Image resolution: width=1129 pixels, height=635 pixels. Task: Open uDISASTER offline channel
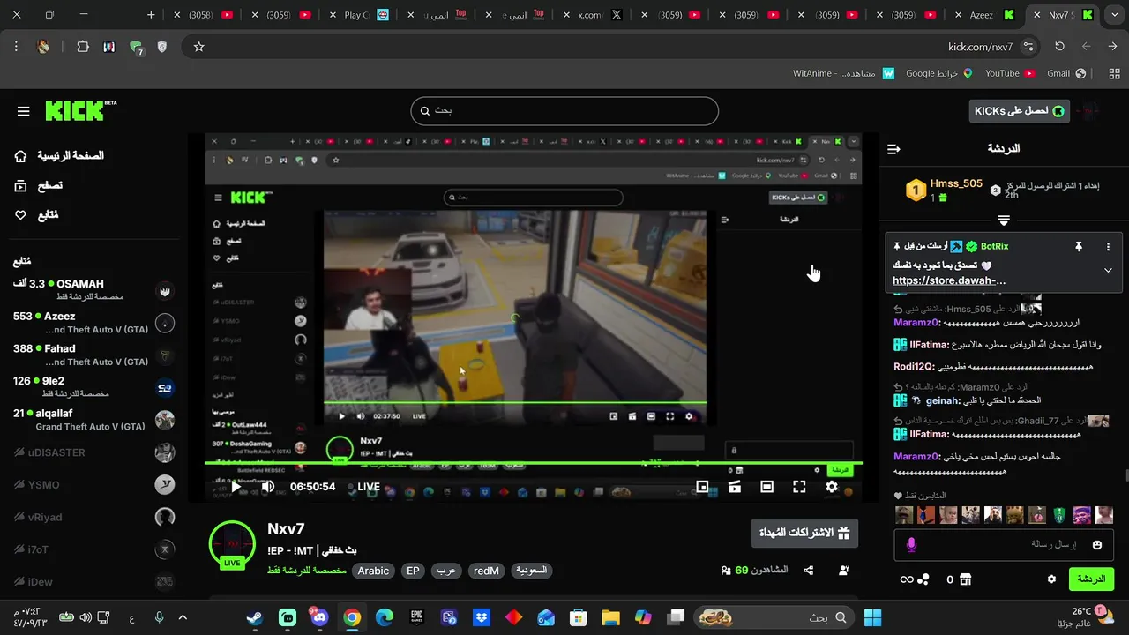click(93, 452)
